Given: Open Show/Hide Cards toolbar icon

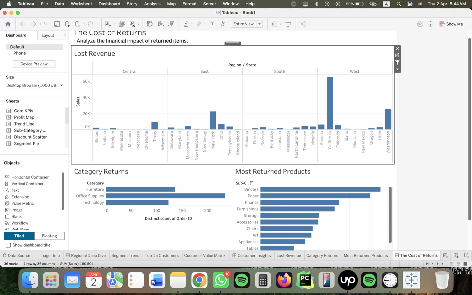Looking at the screenshot, I should [x=275, y=24].
